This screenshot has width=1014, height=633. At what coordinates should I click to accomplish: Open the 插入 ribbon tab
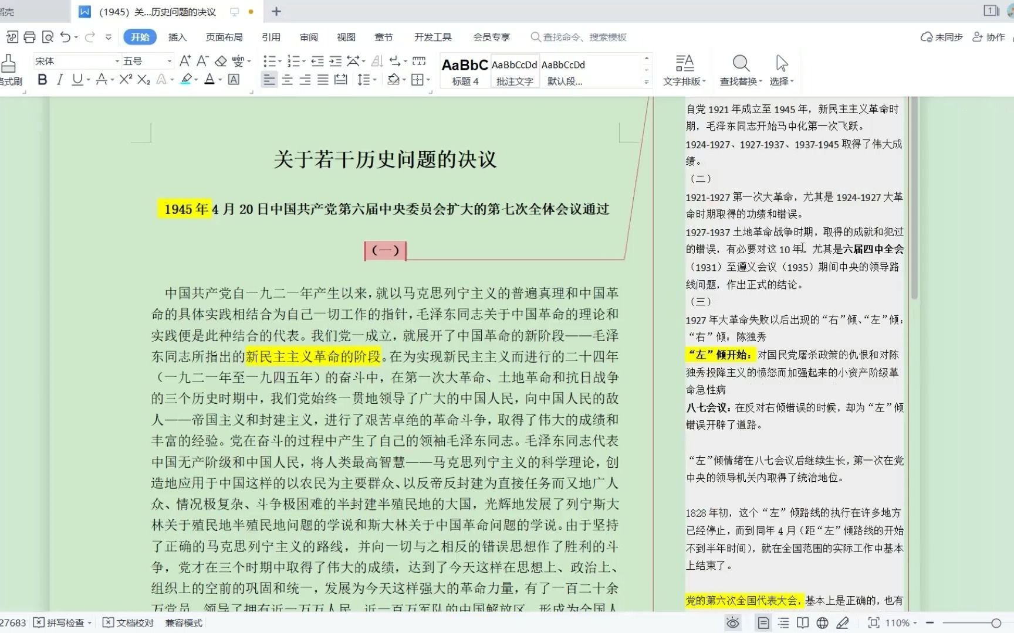(x=177, y=37)
